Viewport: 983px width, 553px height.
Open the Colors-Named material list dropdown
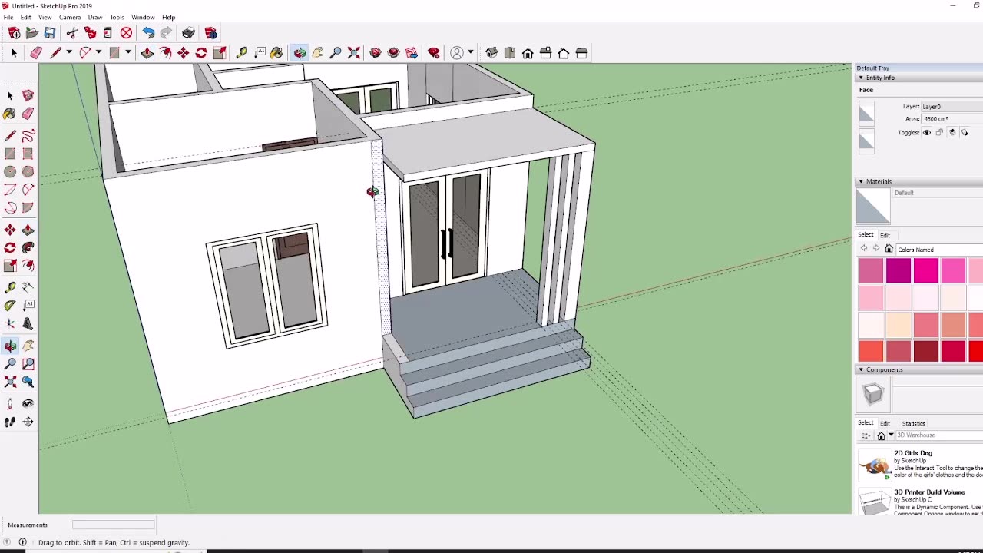(x=940, y=250)
